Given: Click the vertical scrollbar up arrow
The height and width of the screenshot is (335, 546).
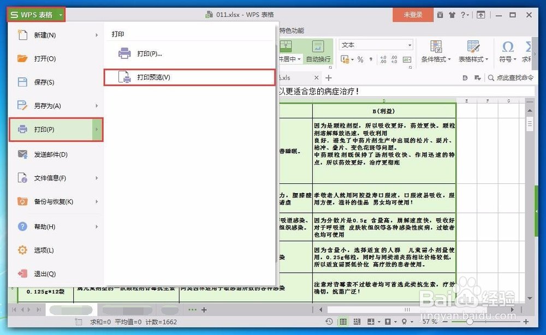Looking at the screenshot, I should pos(530,111).
